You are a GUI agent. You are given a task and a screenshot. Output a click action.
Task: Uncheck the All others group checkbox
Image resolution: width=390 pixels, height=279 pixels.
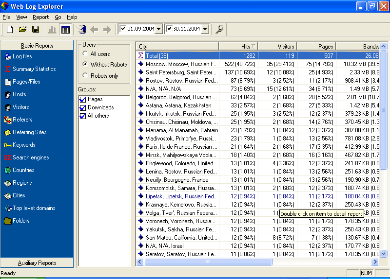click(83, 116)
